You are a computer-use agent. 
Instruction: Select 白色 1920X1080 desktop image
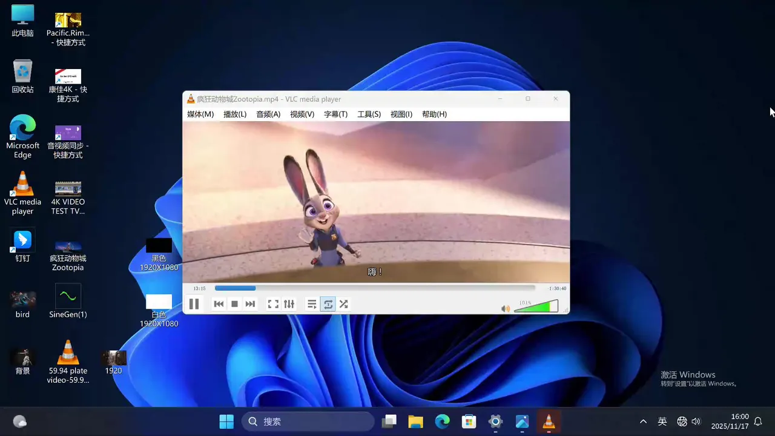tap(159, 311)
